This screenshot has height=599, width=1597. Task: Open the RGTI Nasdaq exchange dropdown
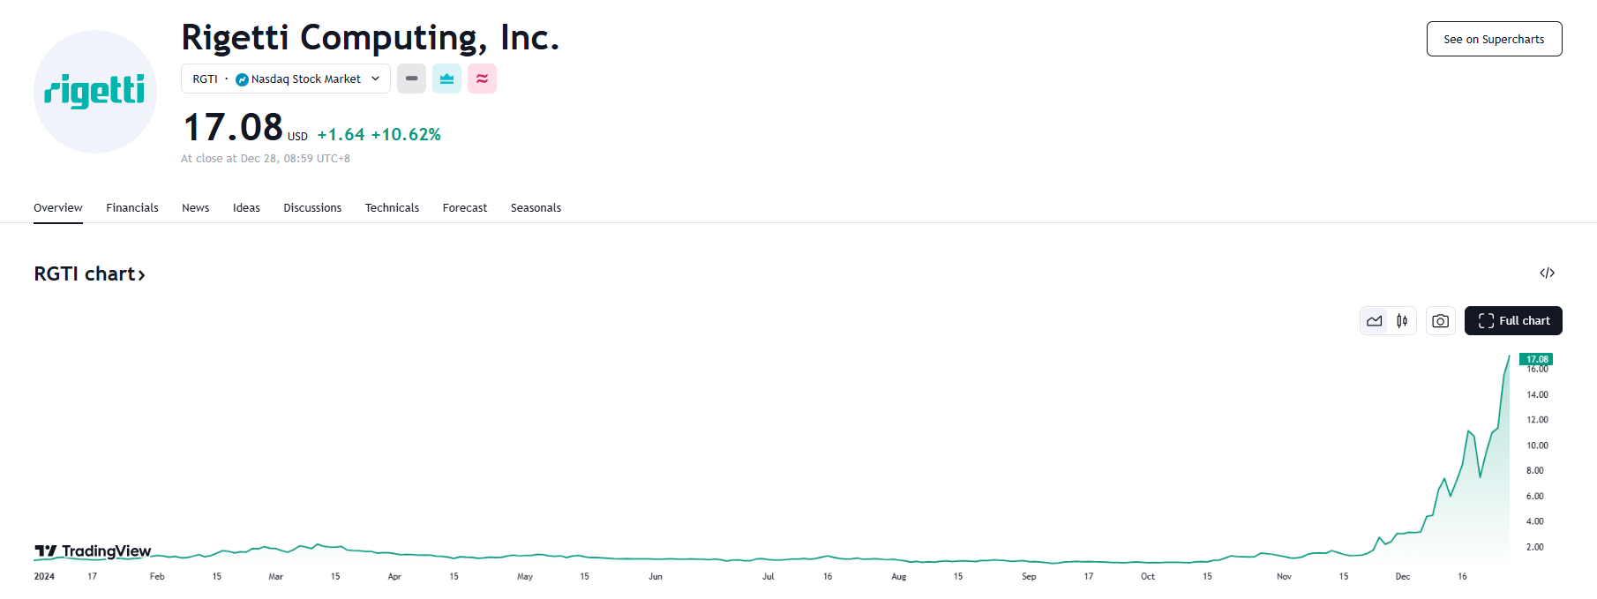click(286, 79)
